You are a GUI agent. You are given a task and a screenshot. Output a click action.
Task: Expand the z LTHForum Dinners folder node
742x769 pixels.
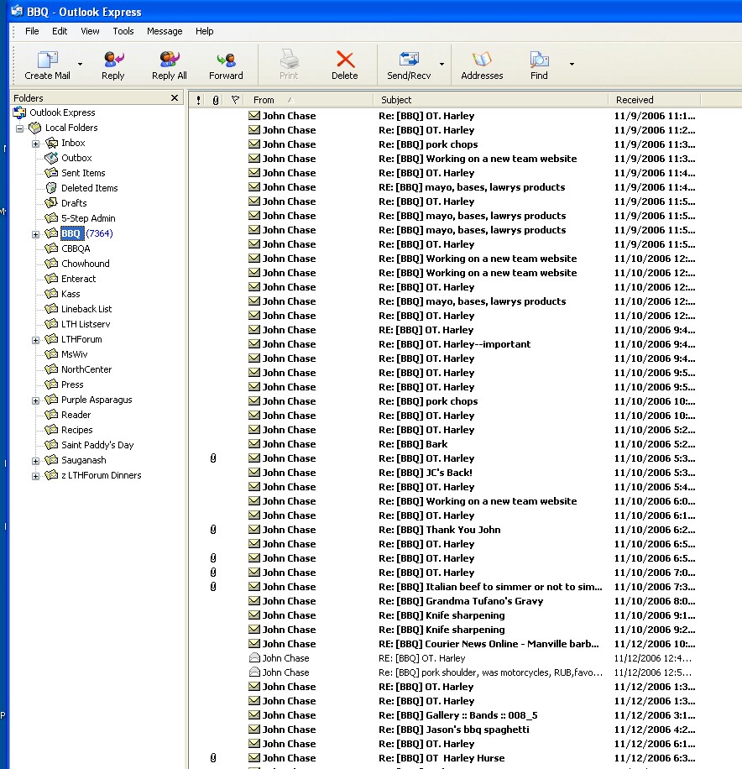click(36, 476)
